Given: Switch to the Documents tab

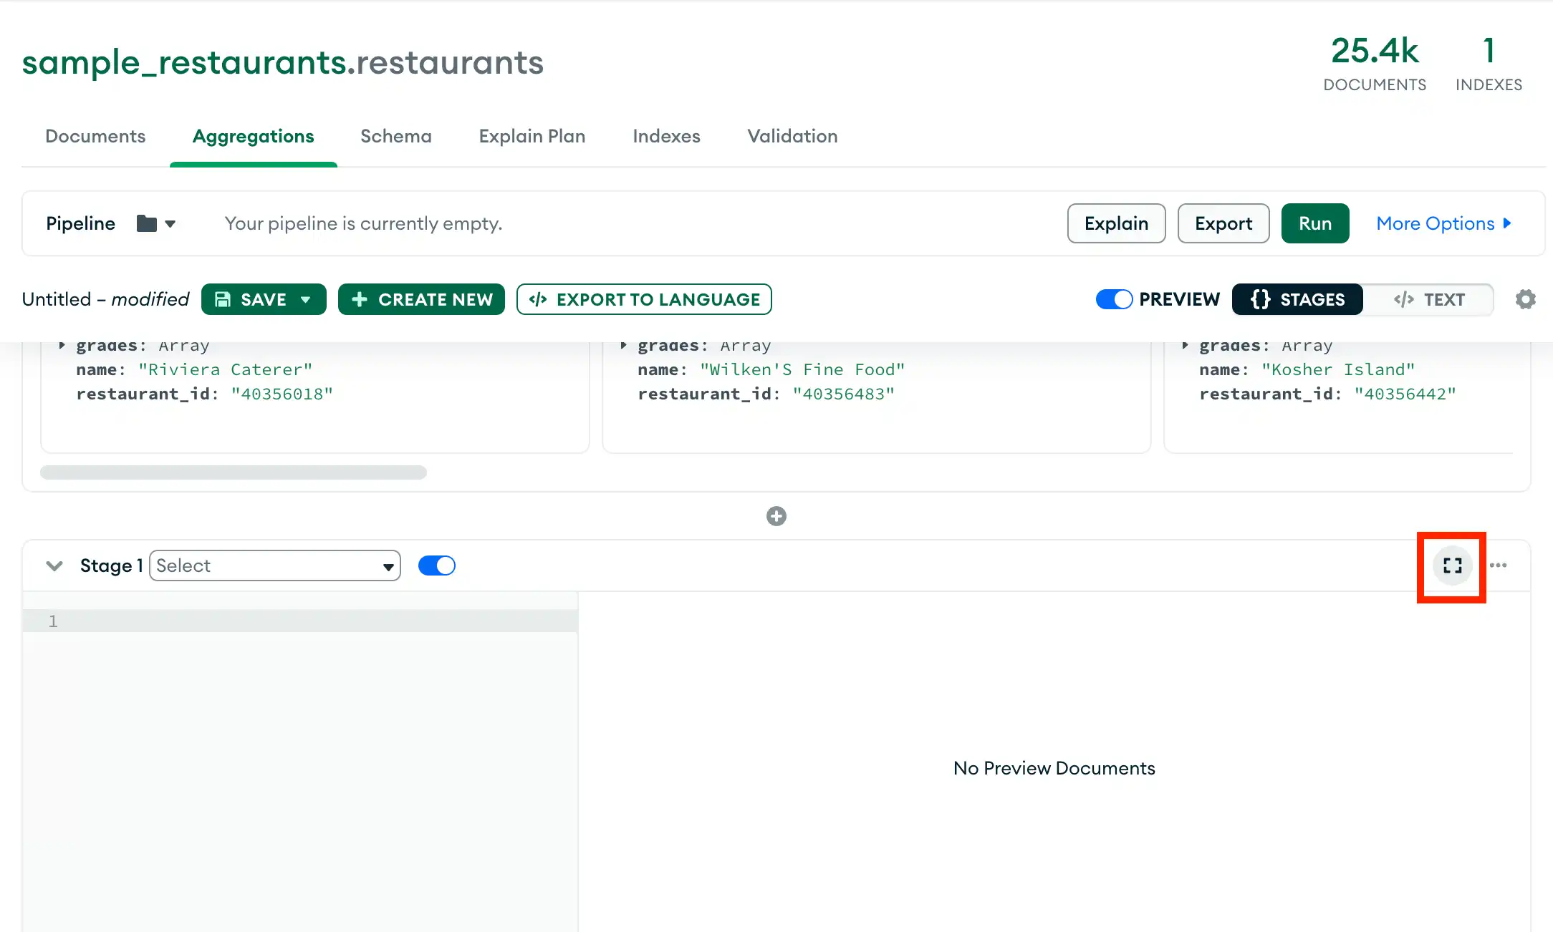Looking at the screenshot, I should coord(95,136).
